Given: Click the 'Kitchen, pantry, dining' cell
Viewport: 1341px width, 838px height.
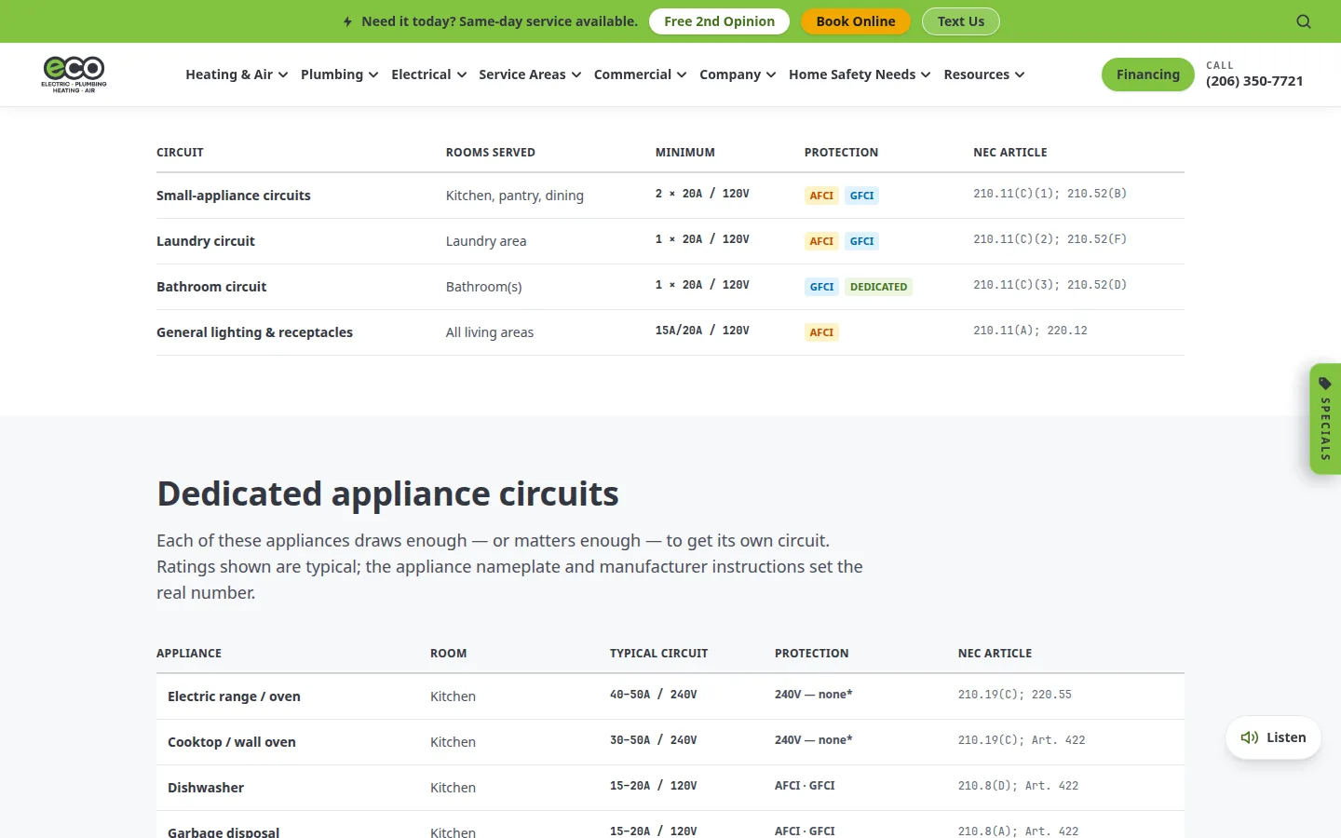Looking at the screenshot, I should (x=515, y=196).
